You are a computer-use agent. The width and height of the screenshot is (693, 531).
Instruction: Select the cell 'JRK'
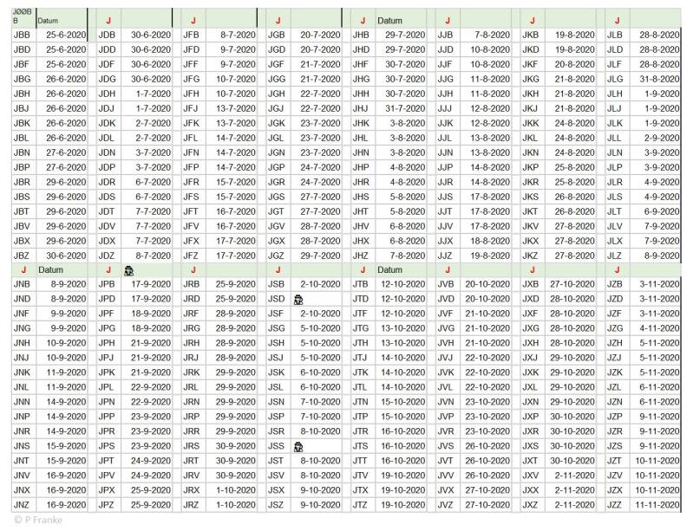click(x=192, y=372)
